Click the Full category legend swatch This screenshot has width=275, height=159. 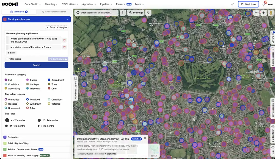[x=6, y=80]
